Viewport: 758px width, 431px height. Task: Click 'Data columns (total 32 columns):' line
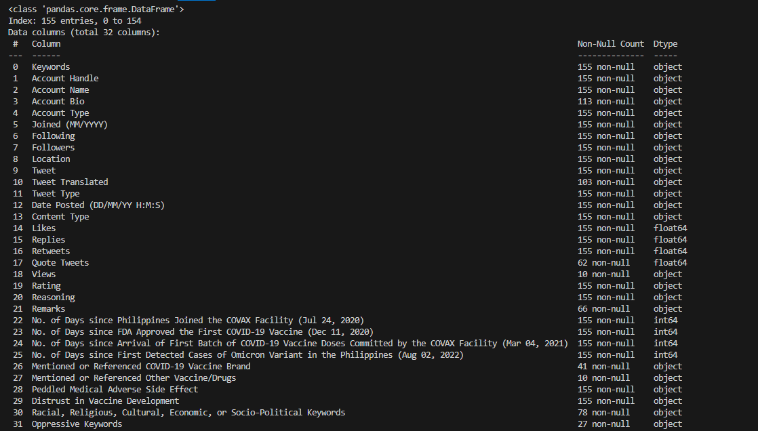(x=84, y=33)
